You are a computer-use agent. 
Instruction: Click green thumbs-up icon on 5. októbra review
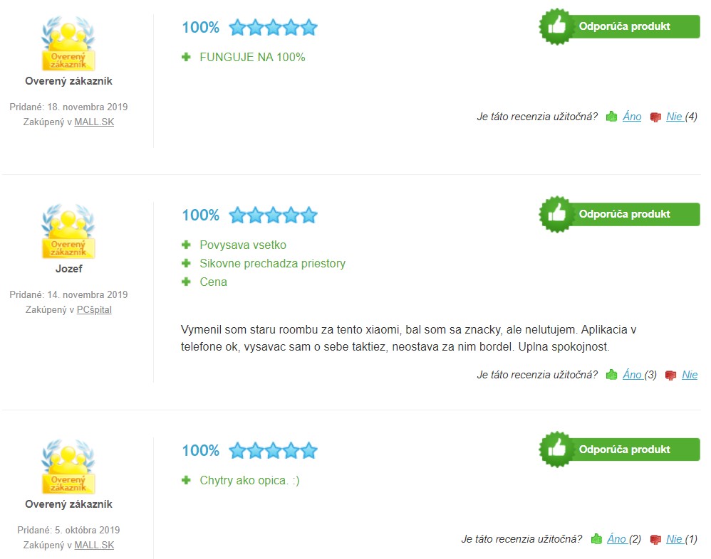[596, 539]
